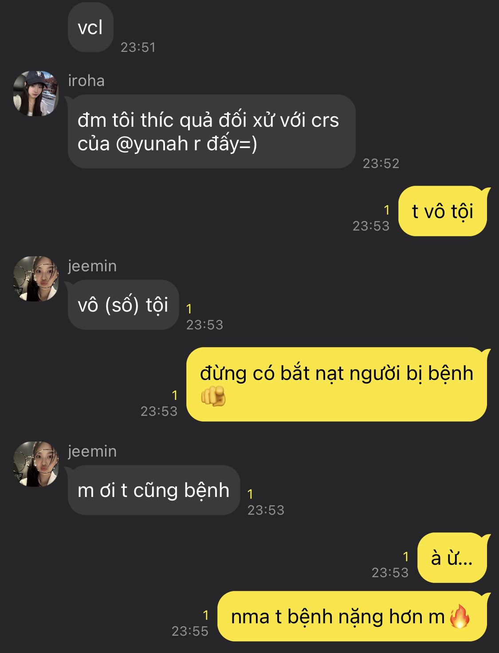The image size is (499, 653).
Task: Tap the 23:55 timestamp on last message
Action: [x=190, y=631]
